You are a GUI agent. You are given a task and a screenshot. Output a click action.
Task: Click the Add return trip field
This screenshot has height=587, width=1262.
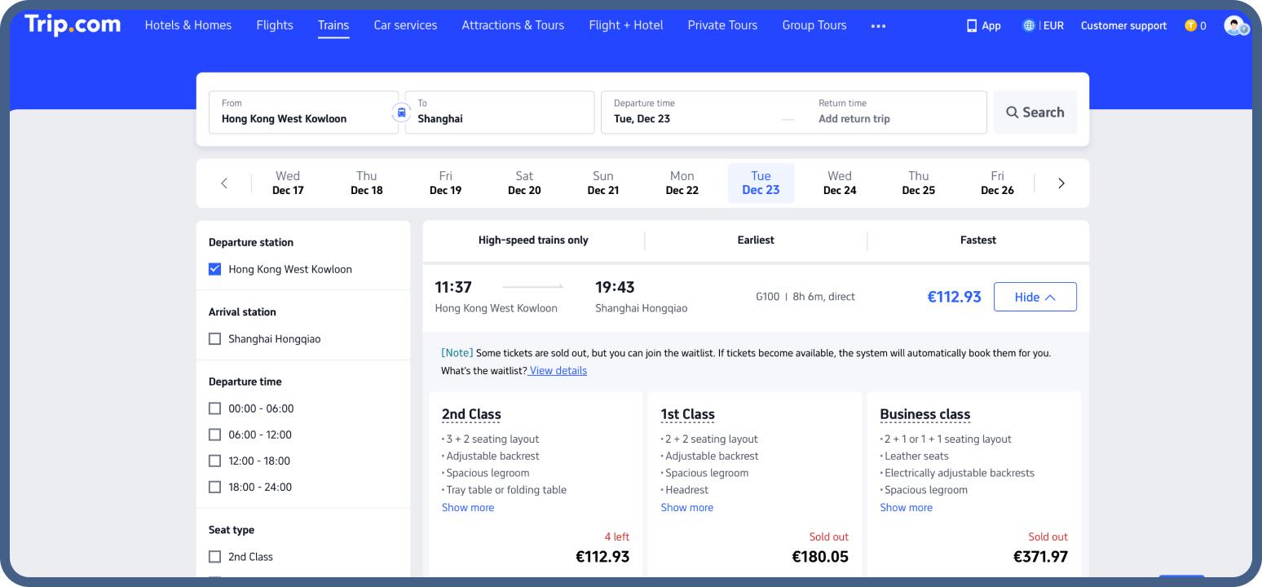point(854,118)
